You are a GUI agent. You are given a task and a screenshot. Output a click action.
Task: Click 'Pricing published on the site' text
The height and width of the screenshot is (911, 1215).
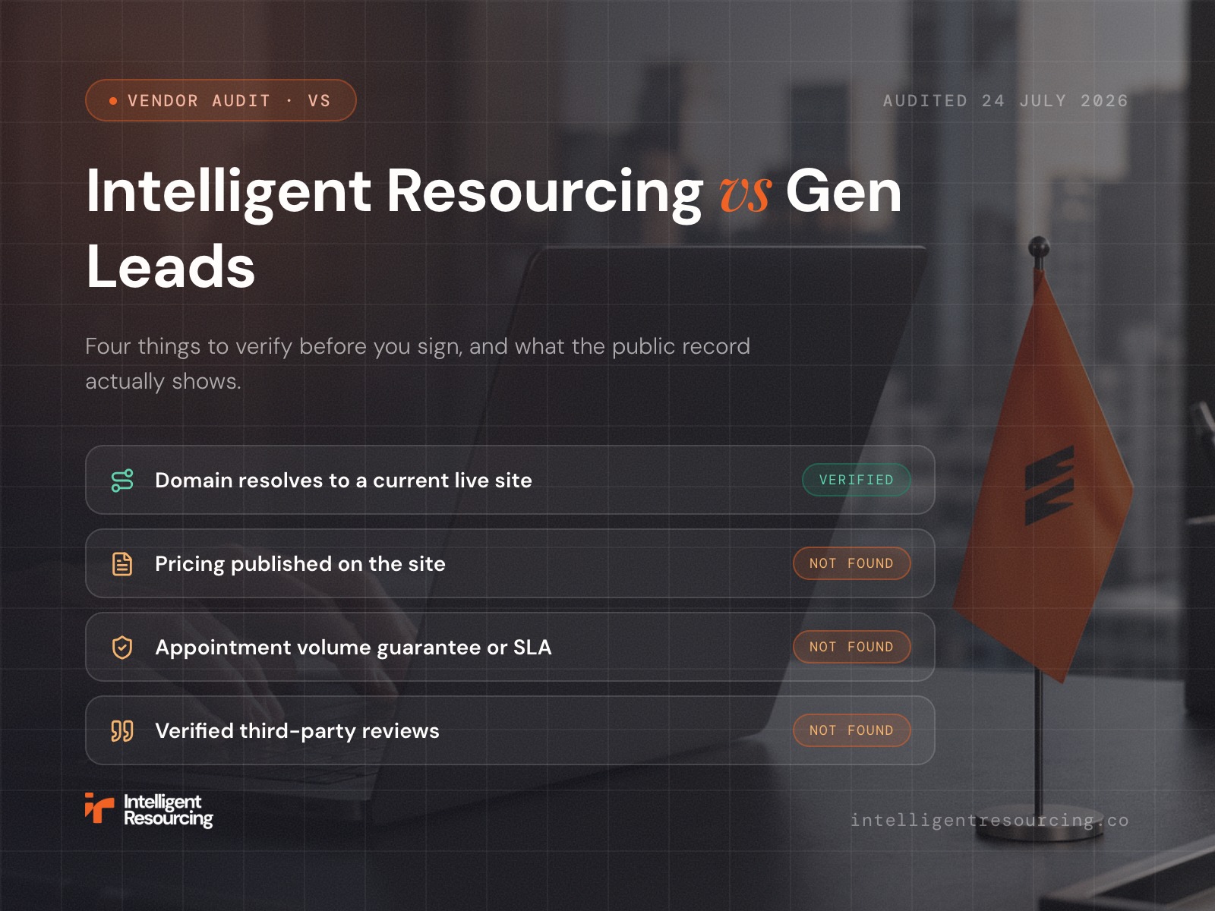click(300, 564)
